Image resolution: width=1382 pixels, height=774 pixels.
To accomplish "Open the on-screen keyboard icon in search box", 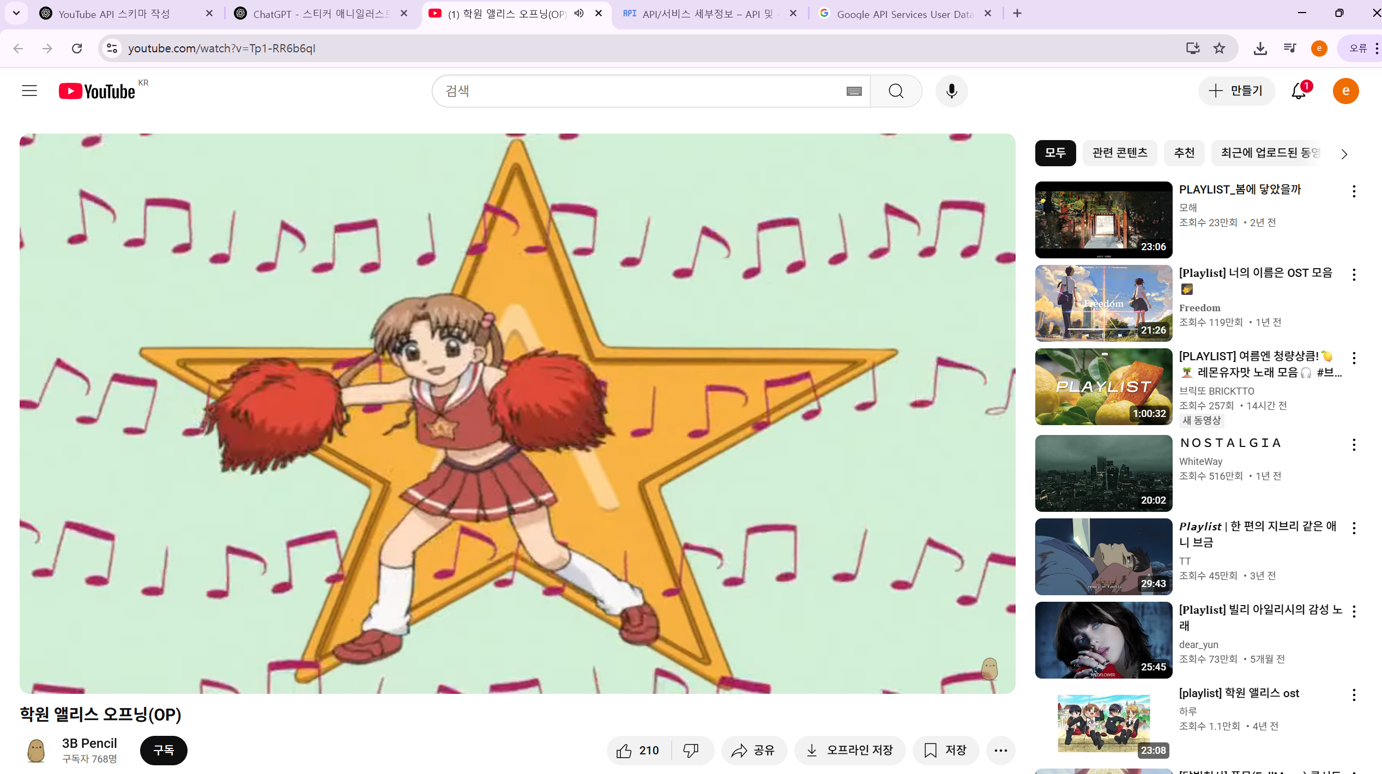I will coord(854,92).
